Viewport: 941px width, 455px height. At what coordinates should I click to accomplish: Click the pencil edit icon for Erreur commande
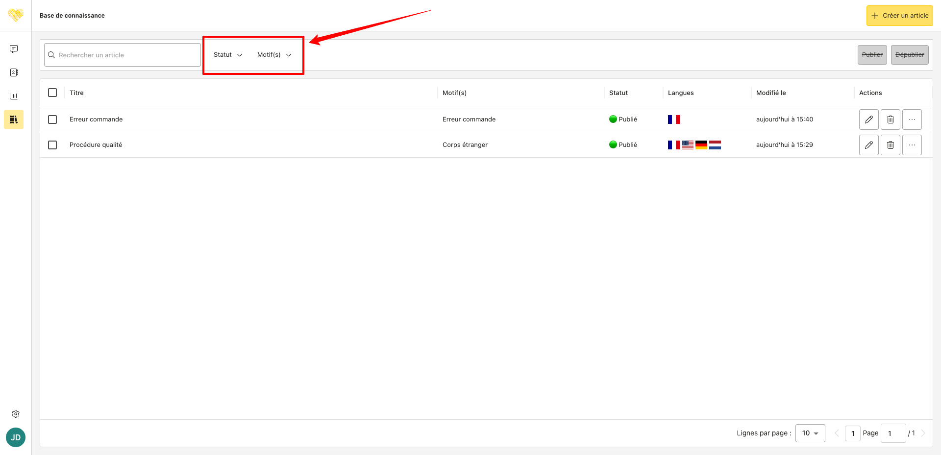point(868,120)
